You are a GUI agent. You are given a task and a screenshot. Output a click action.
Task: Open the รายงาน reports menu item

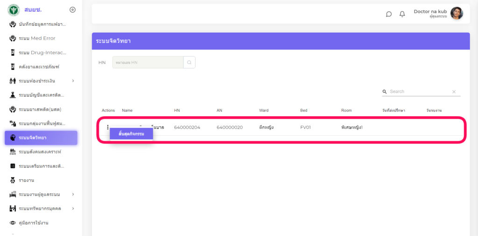[26, 180]
